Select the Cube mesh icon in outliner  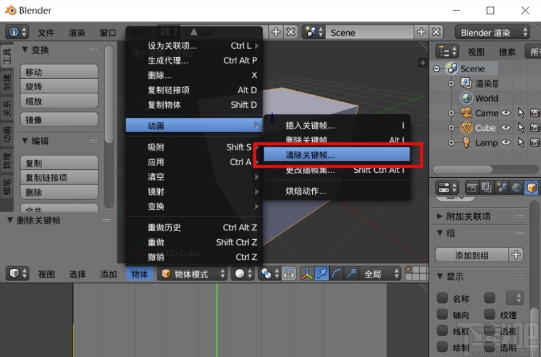coord(466,128)
